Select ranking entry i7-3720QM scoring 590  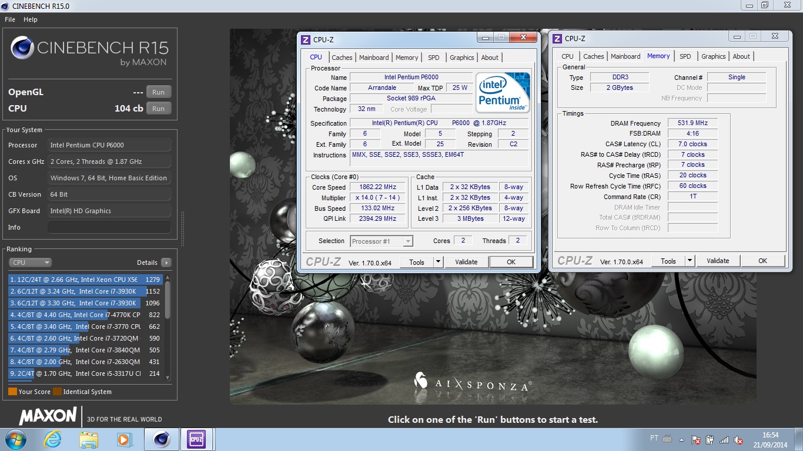(85, 338)
